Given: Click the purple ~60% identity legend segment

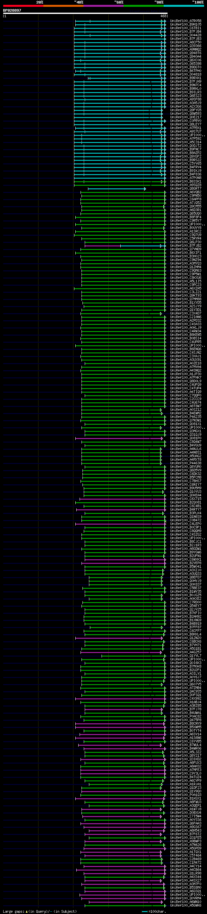Looking at the screenshot, I should coord(104,6).
